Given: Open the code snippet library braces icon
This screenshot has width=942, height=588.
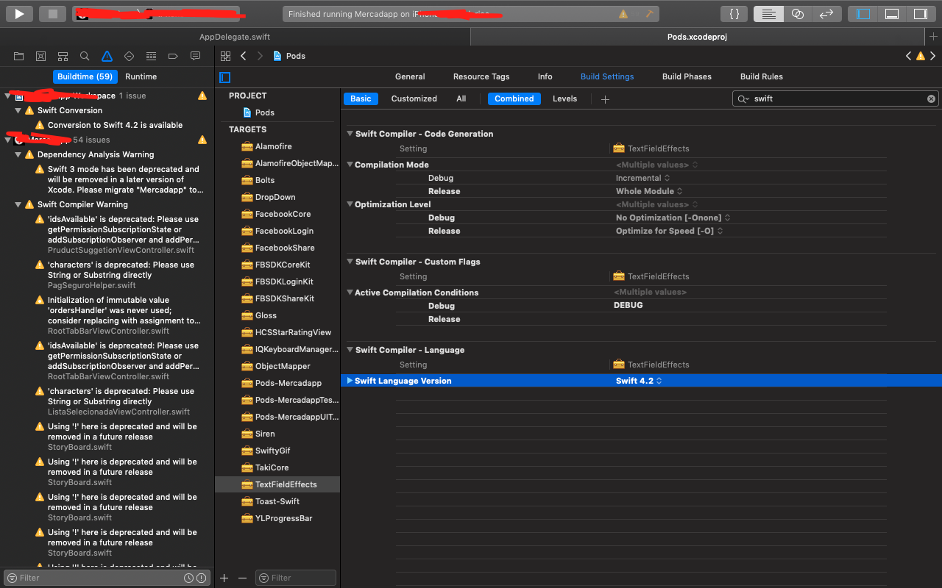Looking at the screenshot, I should click(734, 13).
